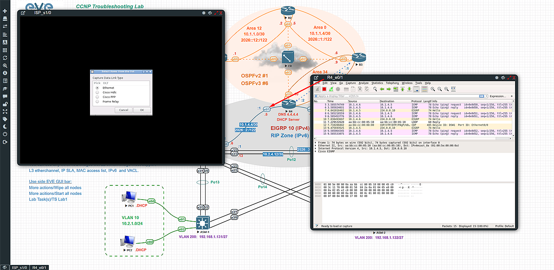Expand the Ethernet II packet detail row

point(316,145)
